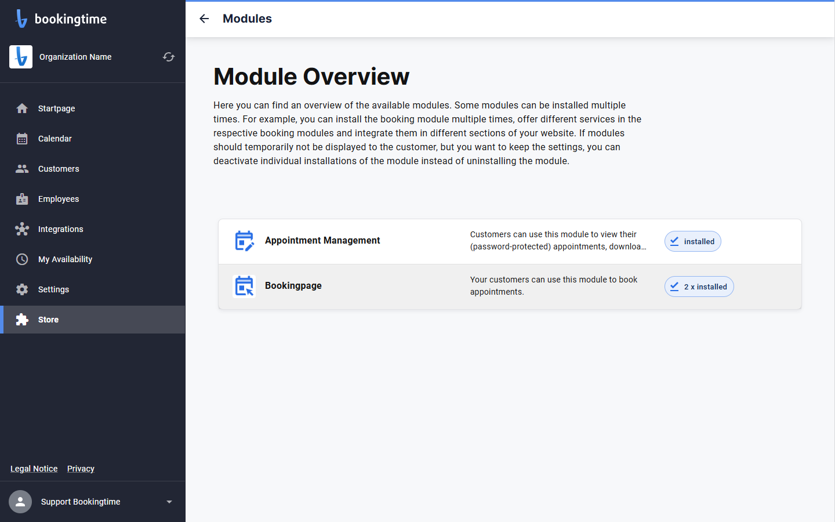This screenshot has width=835, height=522.
Task: Open the Privacy link
Action: click(x=81, y=469)
